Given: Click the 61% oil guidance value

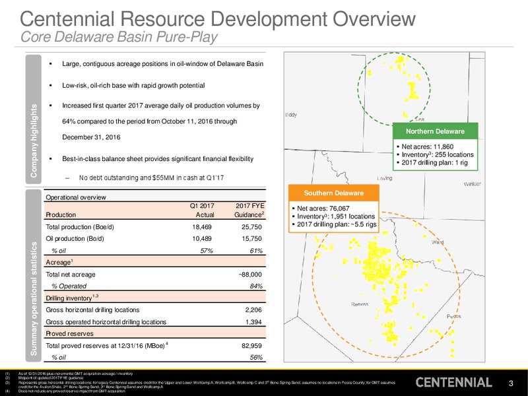Looking at the screenshot, I should click(256, 251).
